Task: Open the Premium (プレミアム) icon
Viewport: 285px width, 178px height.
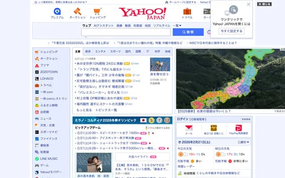Action: pos(57,13)
